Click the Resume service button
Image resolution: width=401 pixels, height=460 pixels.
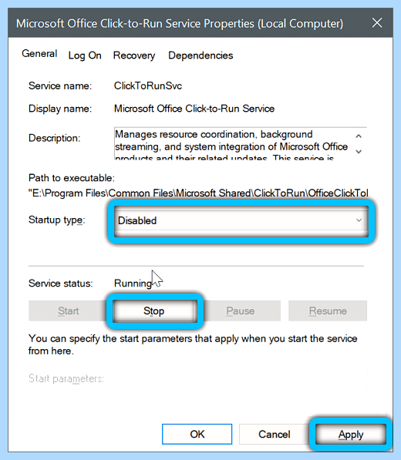click(x=328, y=311)
